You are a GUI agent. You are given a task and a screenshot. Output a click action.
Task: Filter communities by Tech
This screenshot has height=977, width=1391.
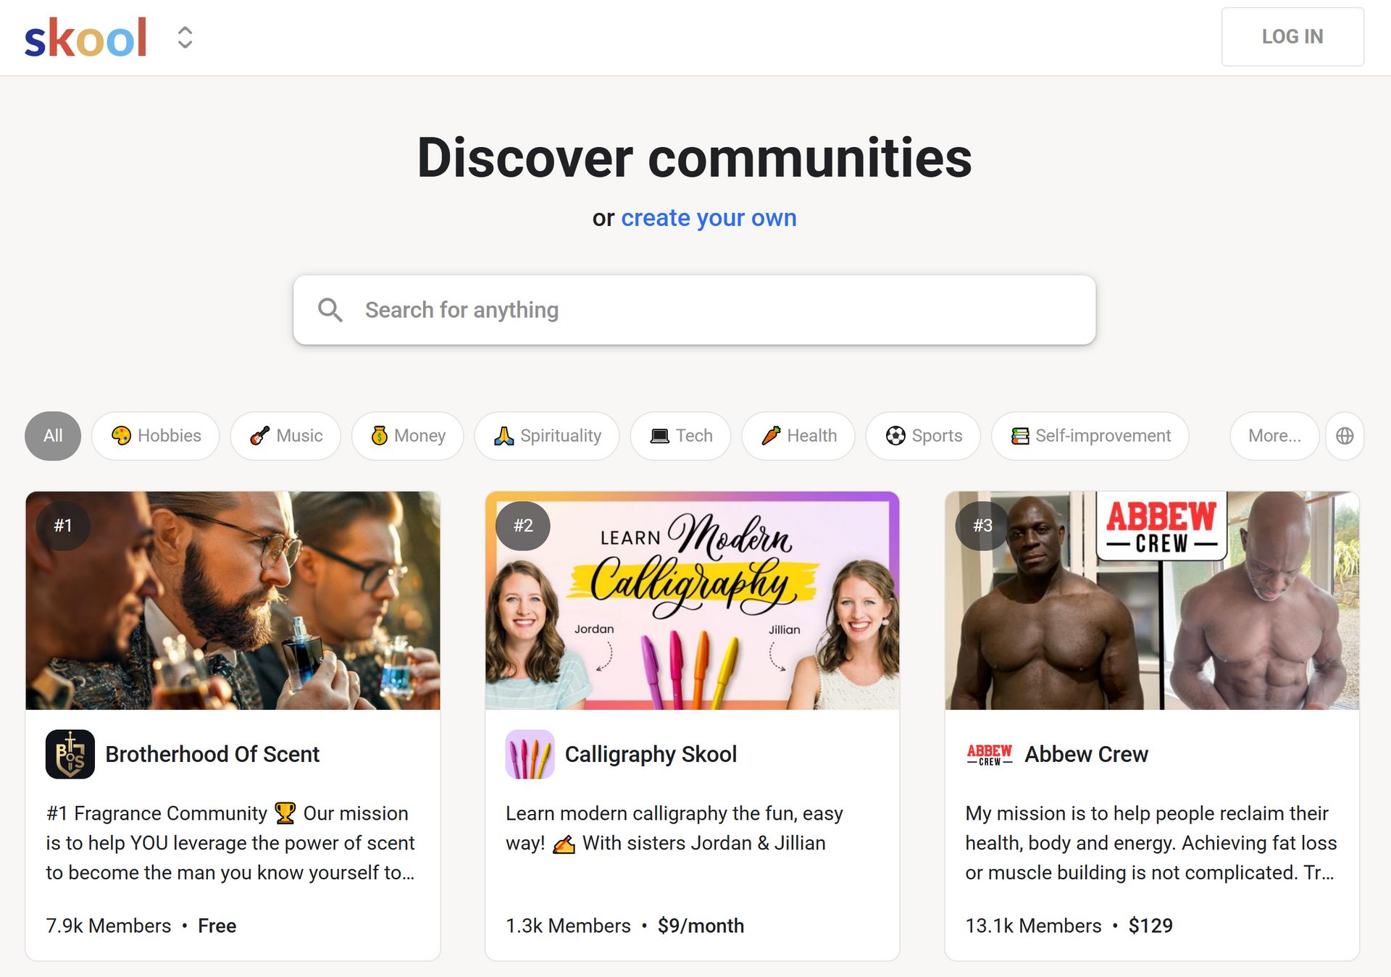tap(680, 436)
